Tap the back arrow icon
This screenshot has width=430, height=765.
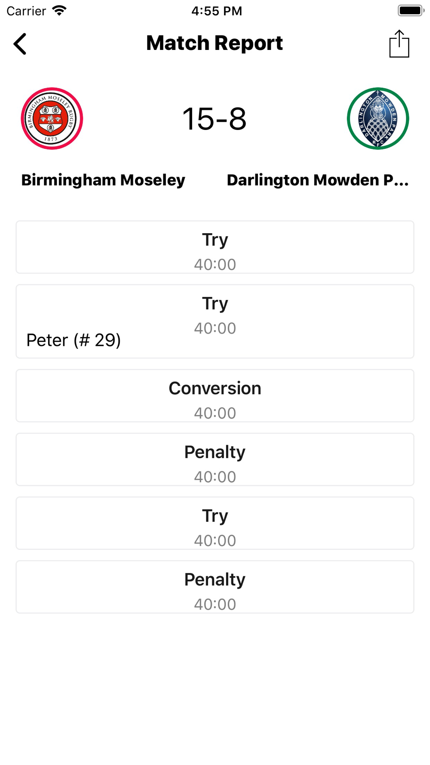tap(20, 44)
